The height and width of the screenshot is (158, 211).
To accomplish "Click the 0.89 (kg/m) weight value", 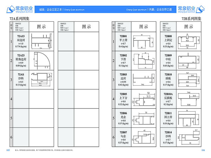I will [x=21, y=66].
